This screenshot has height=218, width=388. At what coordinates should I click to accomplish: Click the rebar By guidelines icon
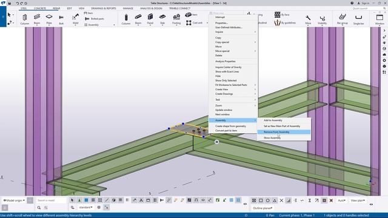click(278, 23)
